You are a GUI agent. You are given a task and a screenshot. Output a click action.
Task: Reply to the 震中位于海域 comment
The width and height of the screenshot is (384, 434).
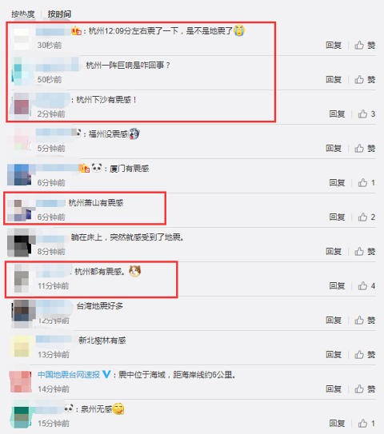(x=334, y=389)
